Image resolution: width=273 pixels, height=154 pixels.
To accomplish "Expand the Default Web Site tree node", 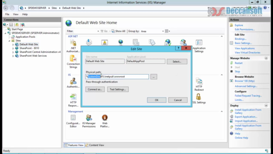I will point(13,44).
